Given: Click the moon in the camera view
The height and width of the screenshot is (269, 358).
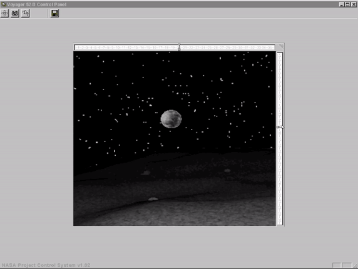Looking at the screenshot, I should click(171, 119).
